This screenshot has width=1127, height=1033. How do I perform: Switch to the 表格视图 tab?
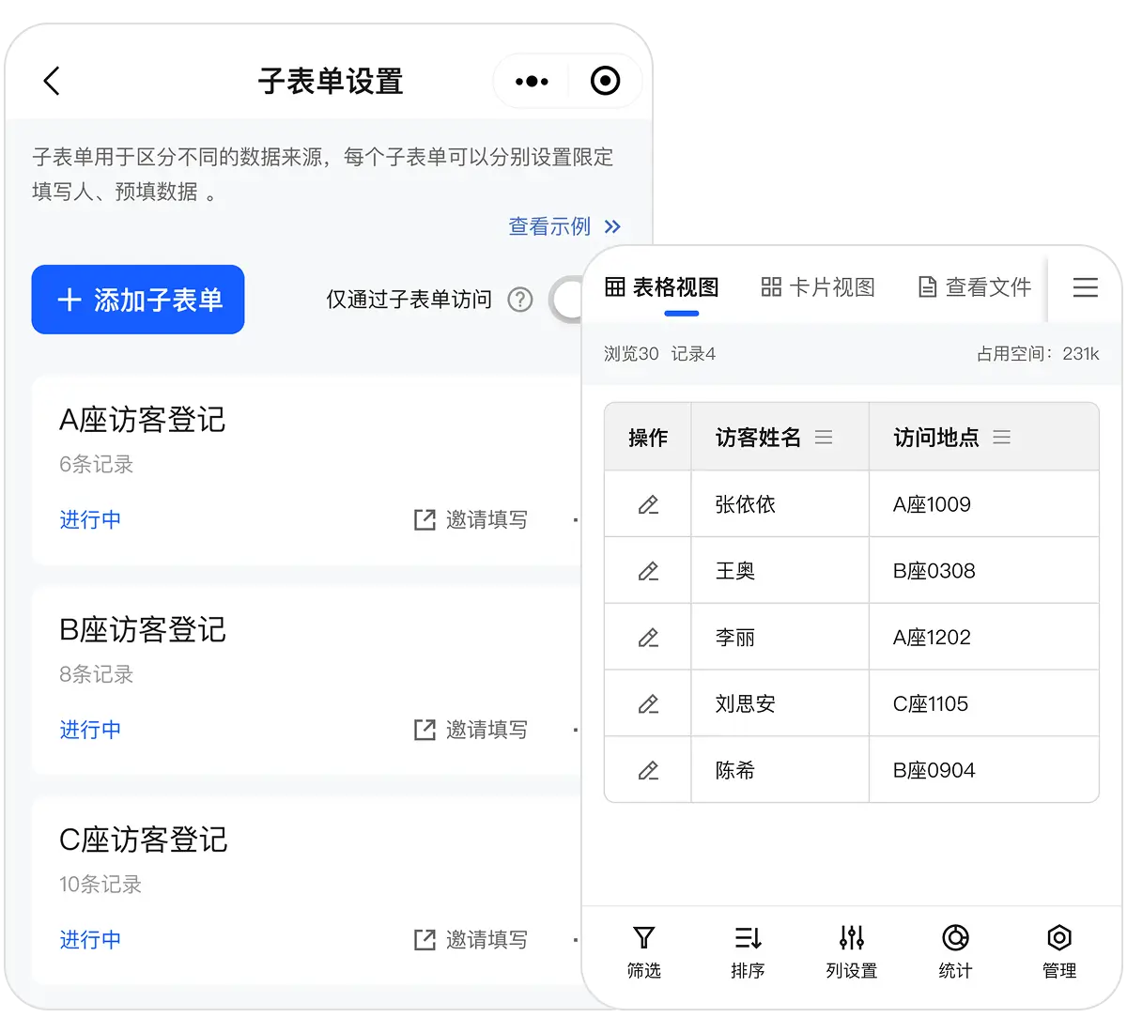coord(662,287)
